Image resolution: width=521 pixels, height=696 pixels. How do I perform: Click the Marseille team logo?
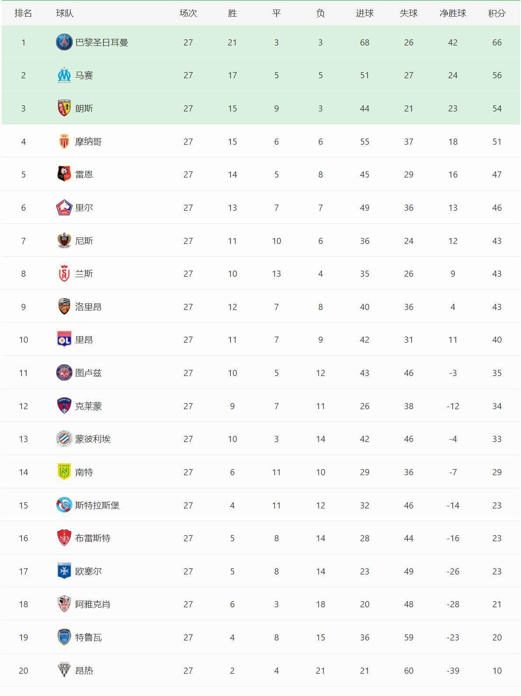tap(64, 75)
